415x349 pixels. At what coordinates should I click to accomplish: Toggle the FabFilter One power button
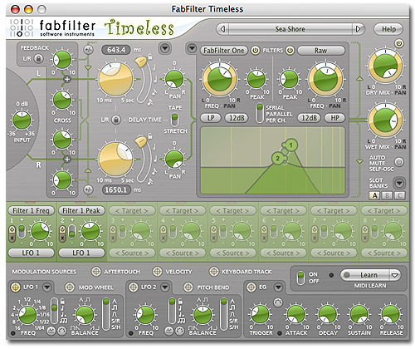coord(255,51)
